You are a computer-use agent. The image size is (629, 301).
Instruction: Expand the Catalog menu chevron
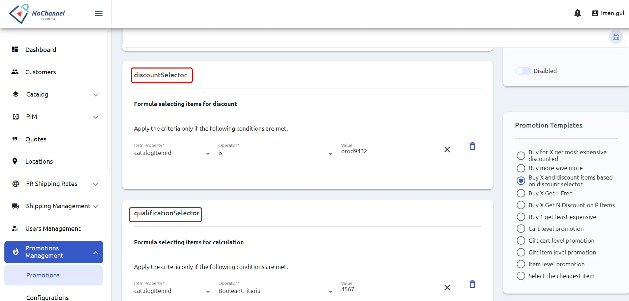click(x=96, y=95)
